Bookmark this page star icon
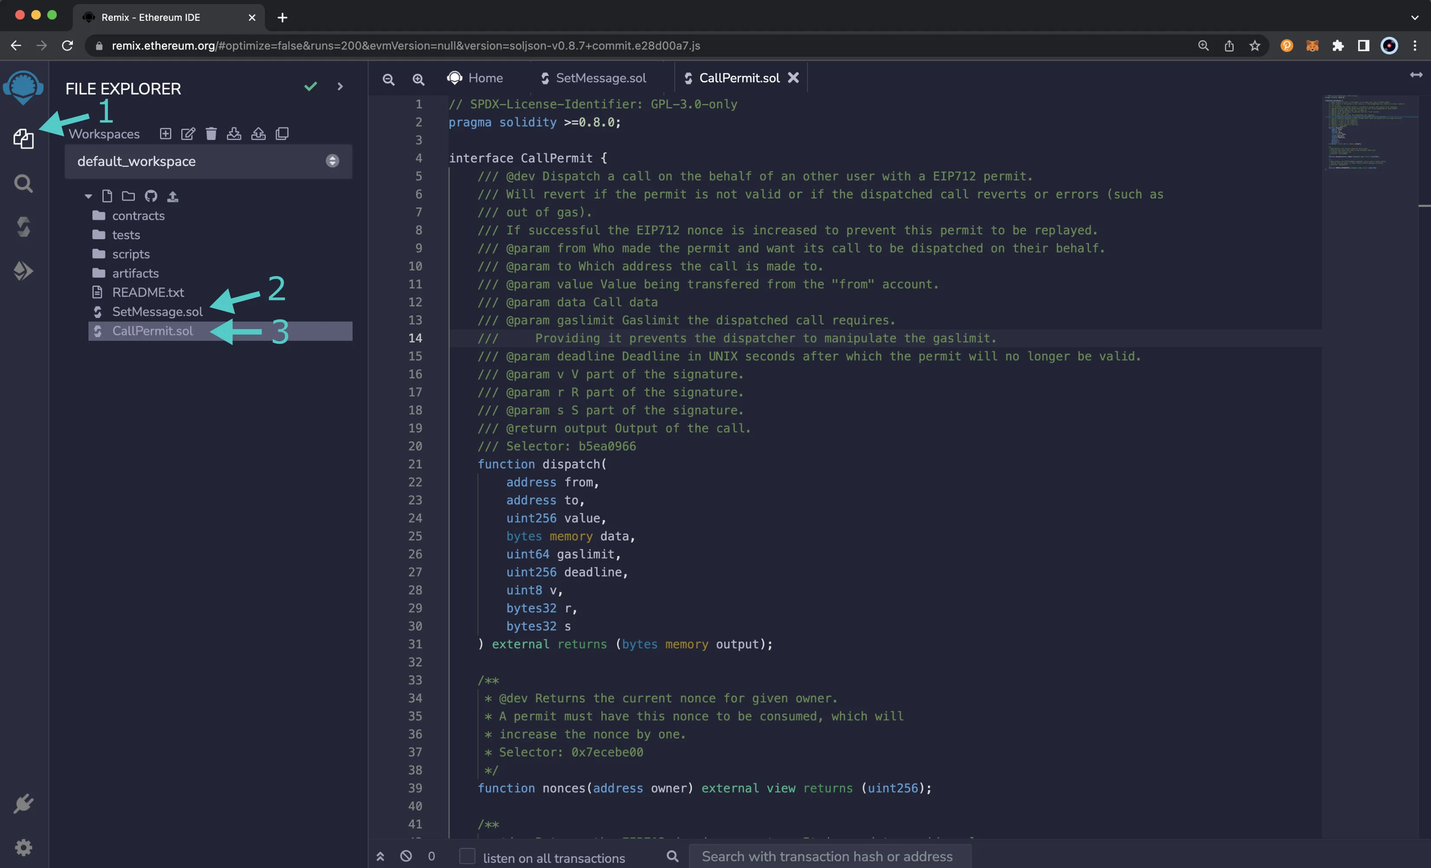The height and width of the screenshot is (868, 1431). 1255,46
